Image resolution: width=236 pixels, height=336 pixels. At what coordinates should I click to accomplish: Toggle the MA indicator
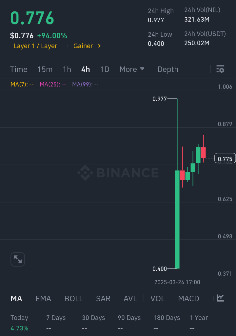16,299
